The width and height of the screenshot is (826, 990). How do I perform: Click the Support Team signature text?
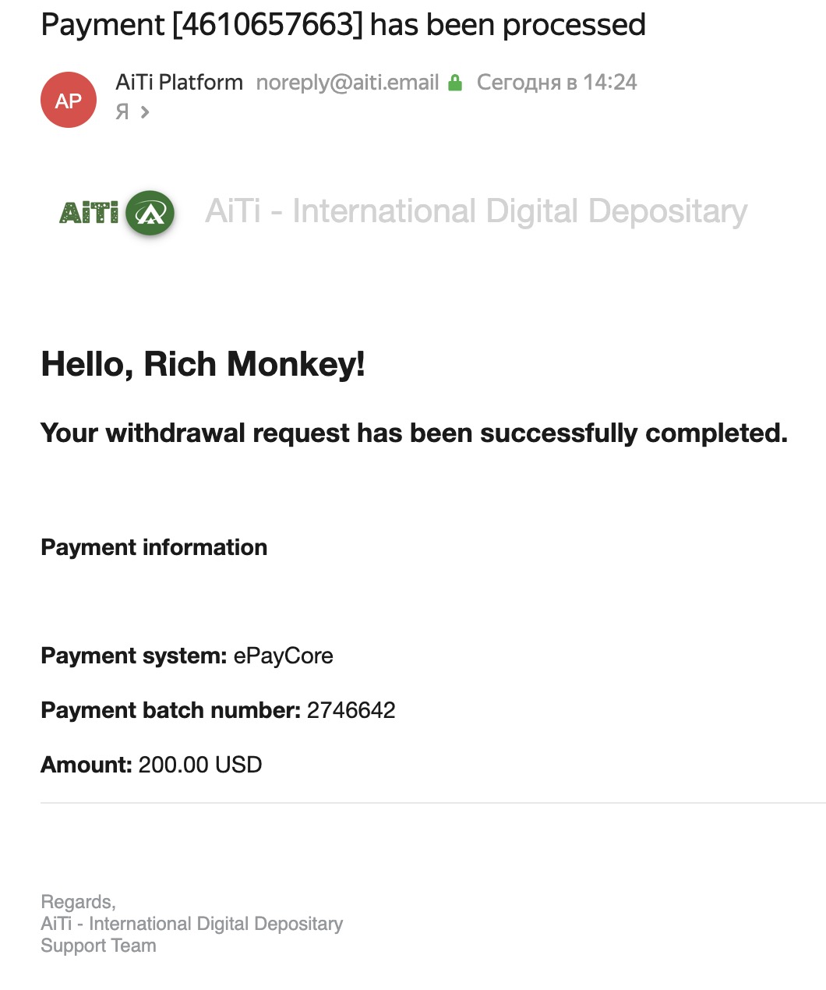click(x=98, y=946)
